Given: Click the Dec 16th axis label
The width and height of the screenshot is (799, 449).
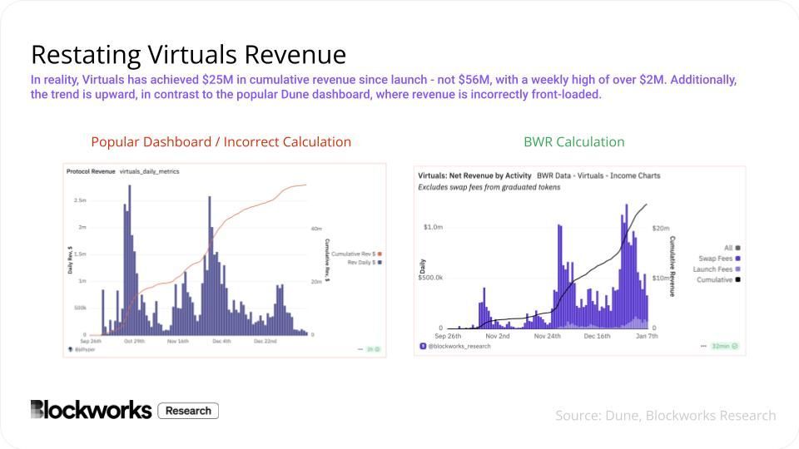Looking at the screenshot, I should tap(597, 336).
